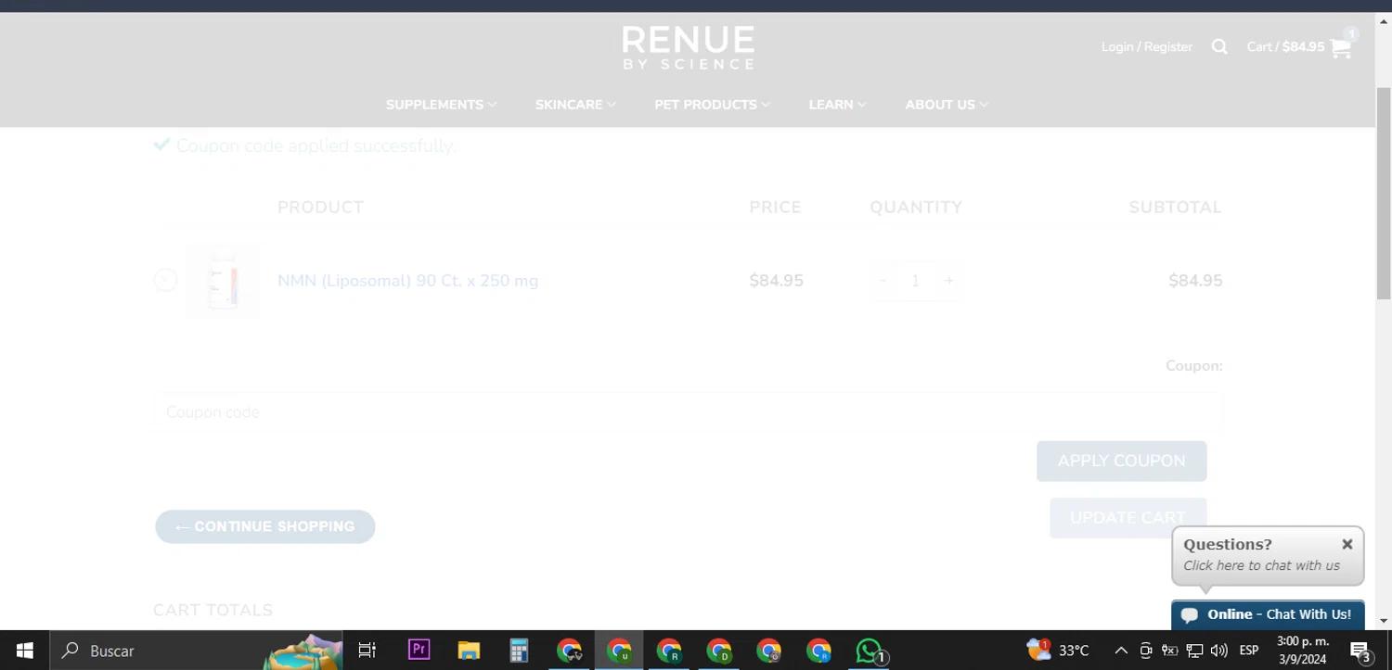This screenshot has height=670, width=1392.
Task: Open Calculator app from taskbar
Action: [x=519, y=651]
